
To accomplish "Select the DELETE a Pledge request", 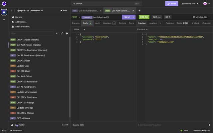I will click(39, 113).
